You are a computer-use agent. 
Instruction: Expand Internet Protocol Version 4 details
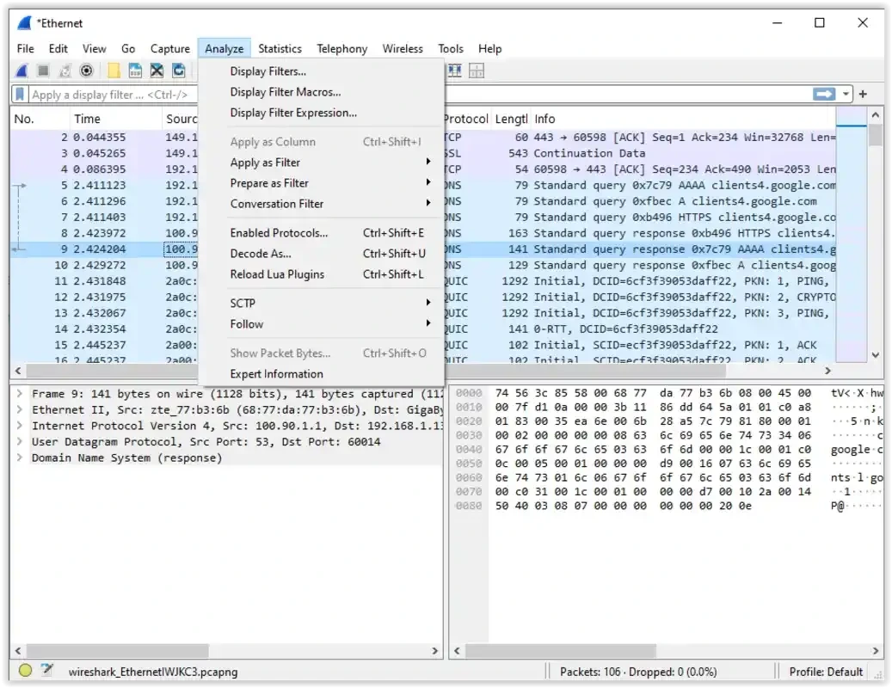pos(19,426)
